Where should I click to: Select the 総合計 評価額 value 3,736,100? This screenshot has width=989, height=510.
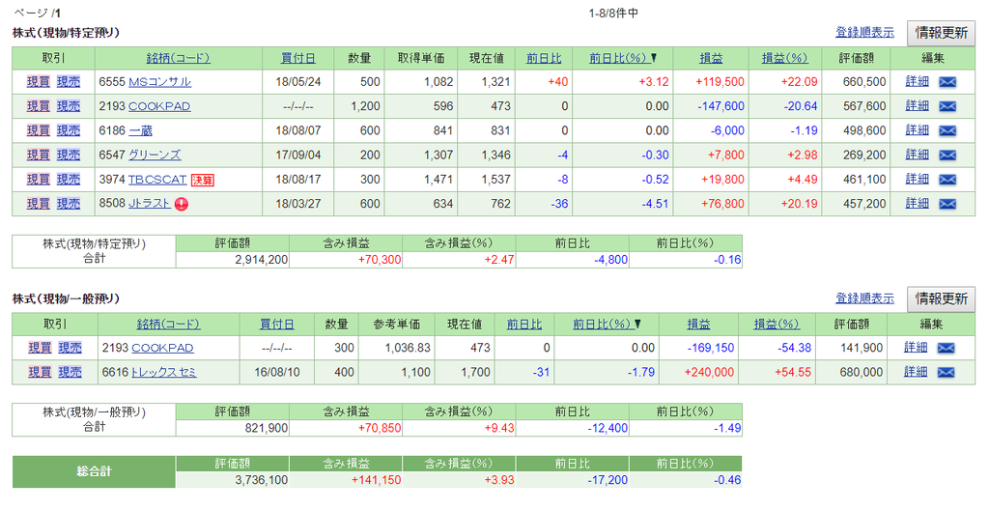[x=261, y=480]
